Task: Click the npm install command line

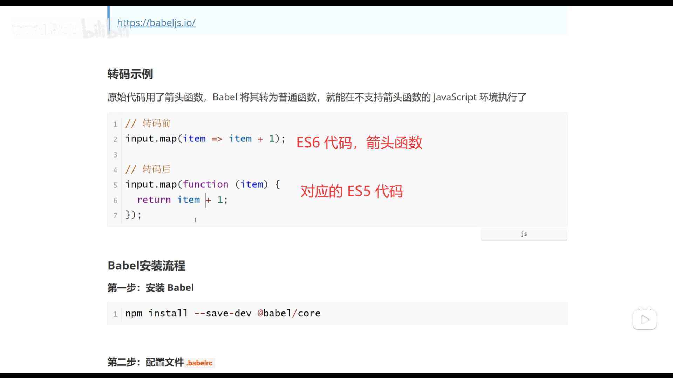Action: (x=223, y=313)
